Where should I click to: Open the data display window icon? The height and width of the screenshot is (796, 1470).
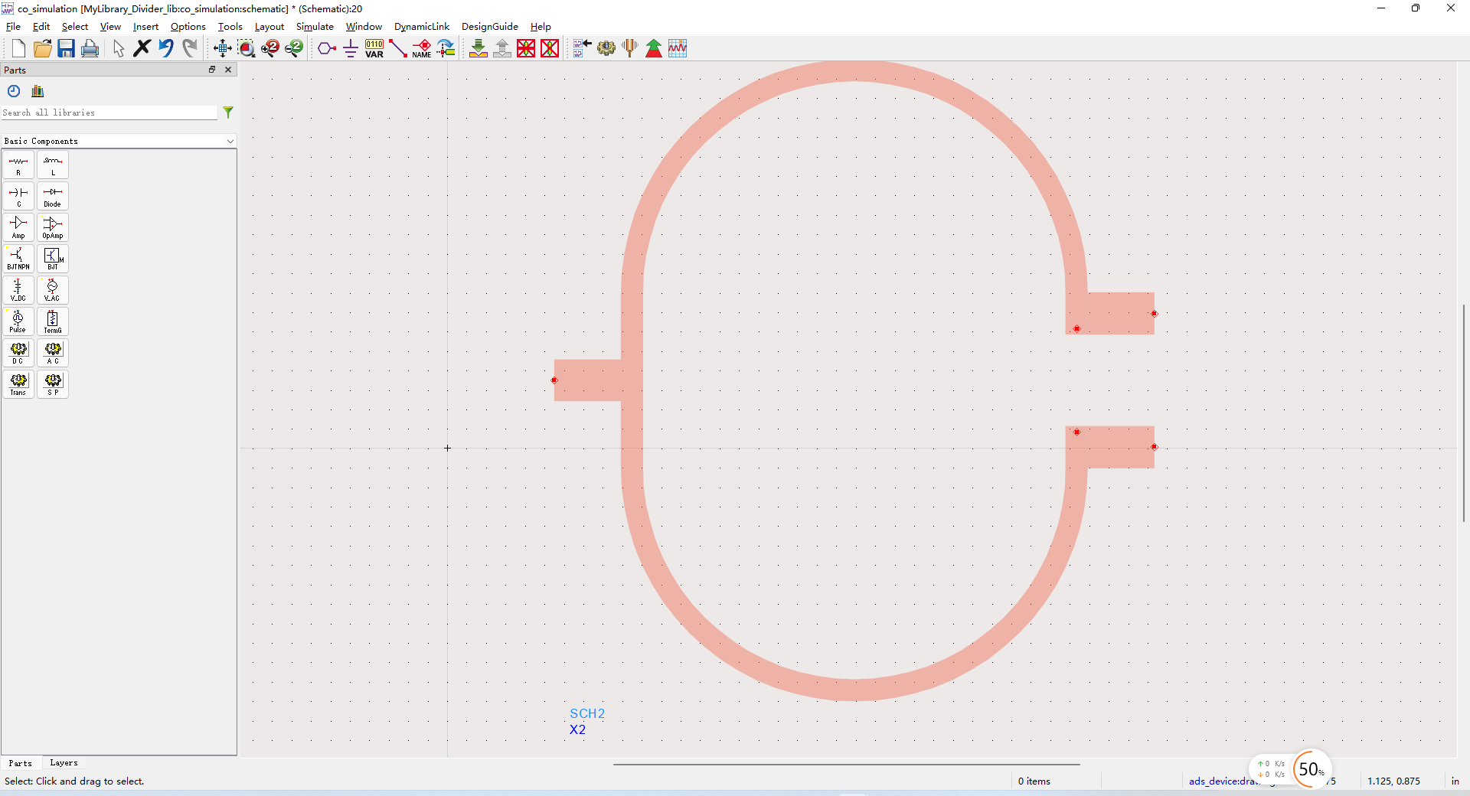tap(678, 48)
